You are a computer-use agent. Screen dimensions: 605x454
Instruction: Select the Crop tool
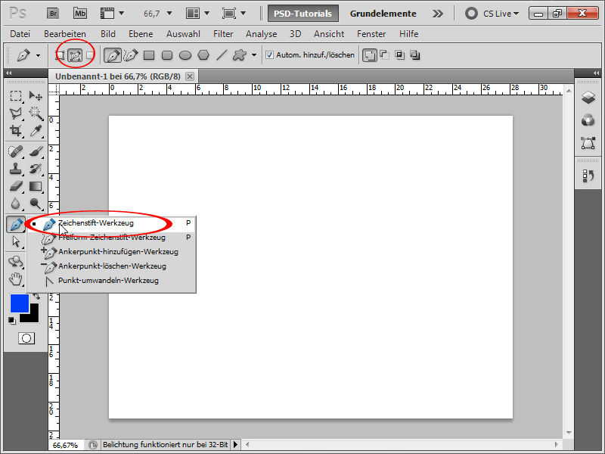(x=16, y=131)
